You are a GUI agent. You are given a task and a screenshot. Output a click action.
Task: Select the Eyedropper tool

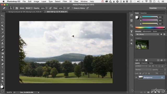click(x=2, y=33)
